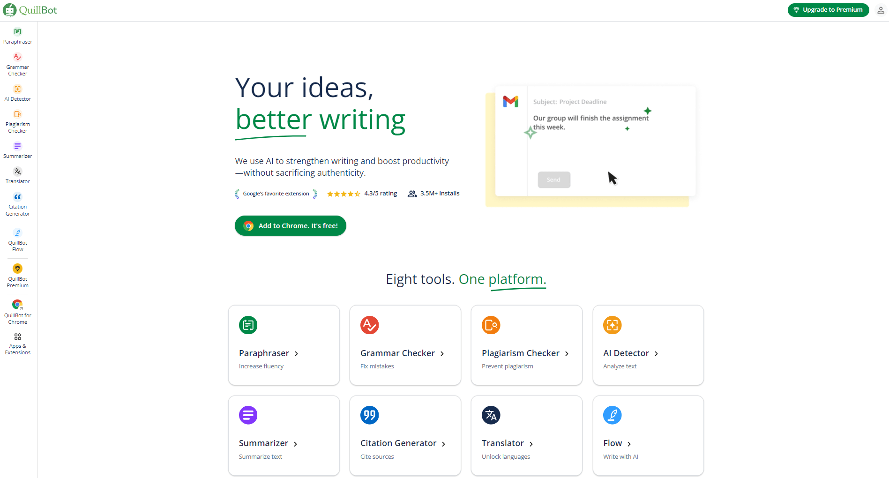The height and width of the screenshot is (478, 889).
Task: Click 'Google's favorite extension' badge
Action: click(x=276, y=194)
